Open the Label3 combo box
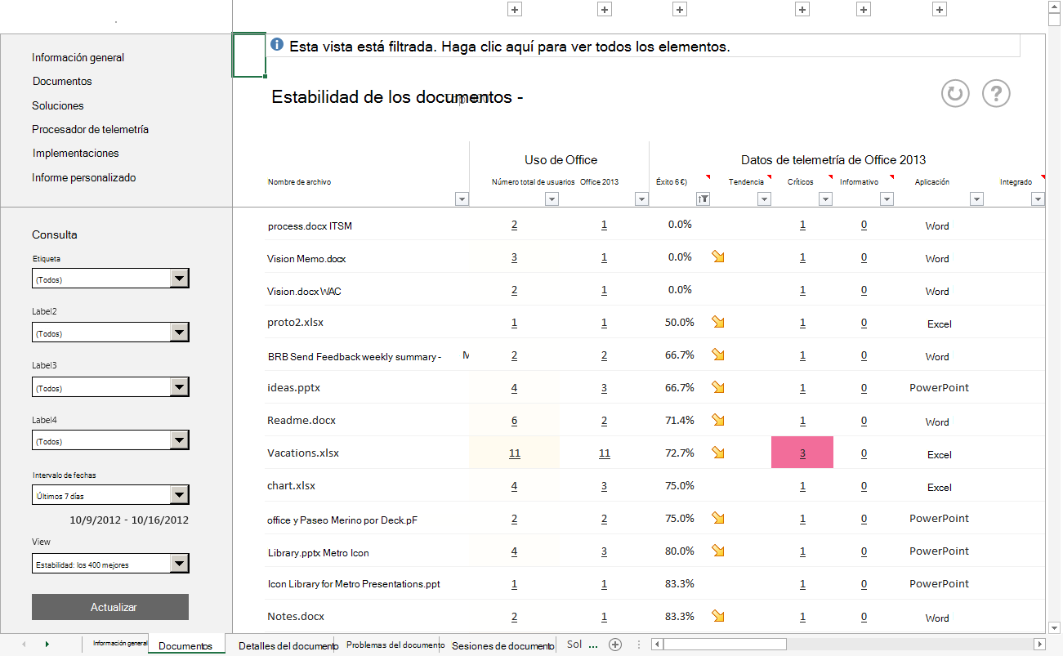The height and width of the screenshot is (656, 1063). pos(110,387)
